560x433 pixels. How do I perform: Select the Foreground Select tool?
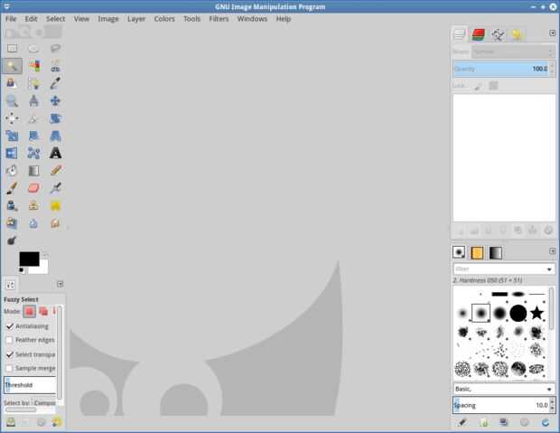pyautogui.click(x=12, y=83)
